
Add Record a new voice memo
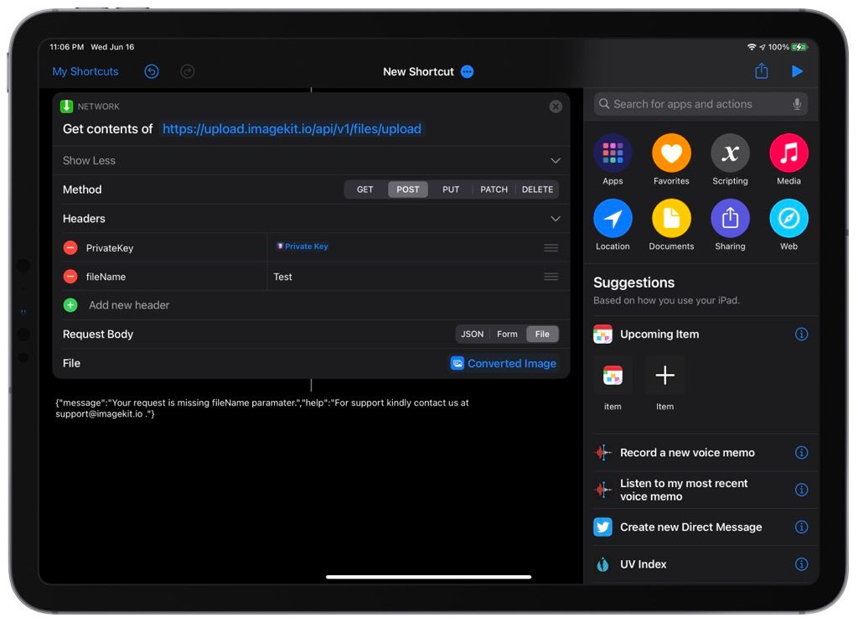[x=687, y=453]
